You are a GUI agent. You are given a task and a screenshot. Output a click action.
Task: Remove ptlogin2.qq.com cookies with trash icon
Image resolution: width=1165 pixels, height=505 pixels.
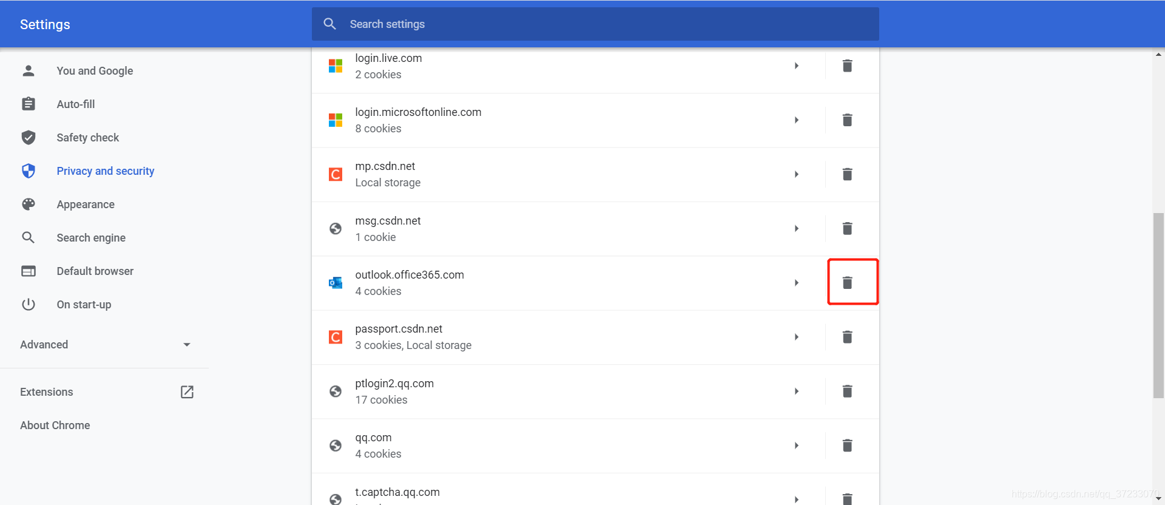tap(847, 391)
